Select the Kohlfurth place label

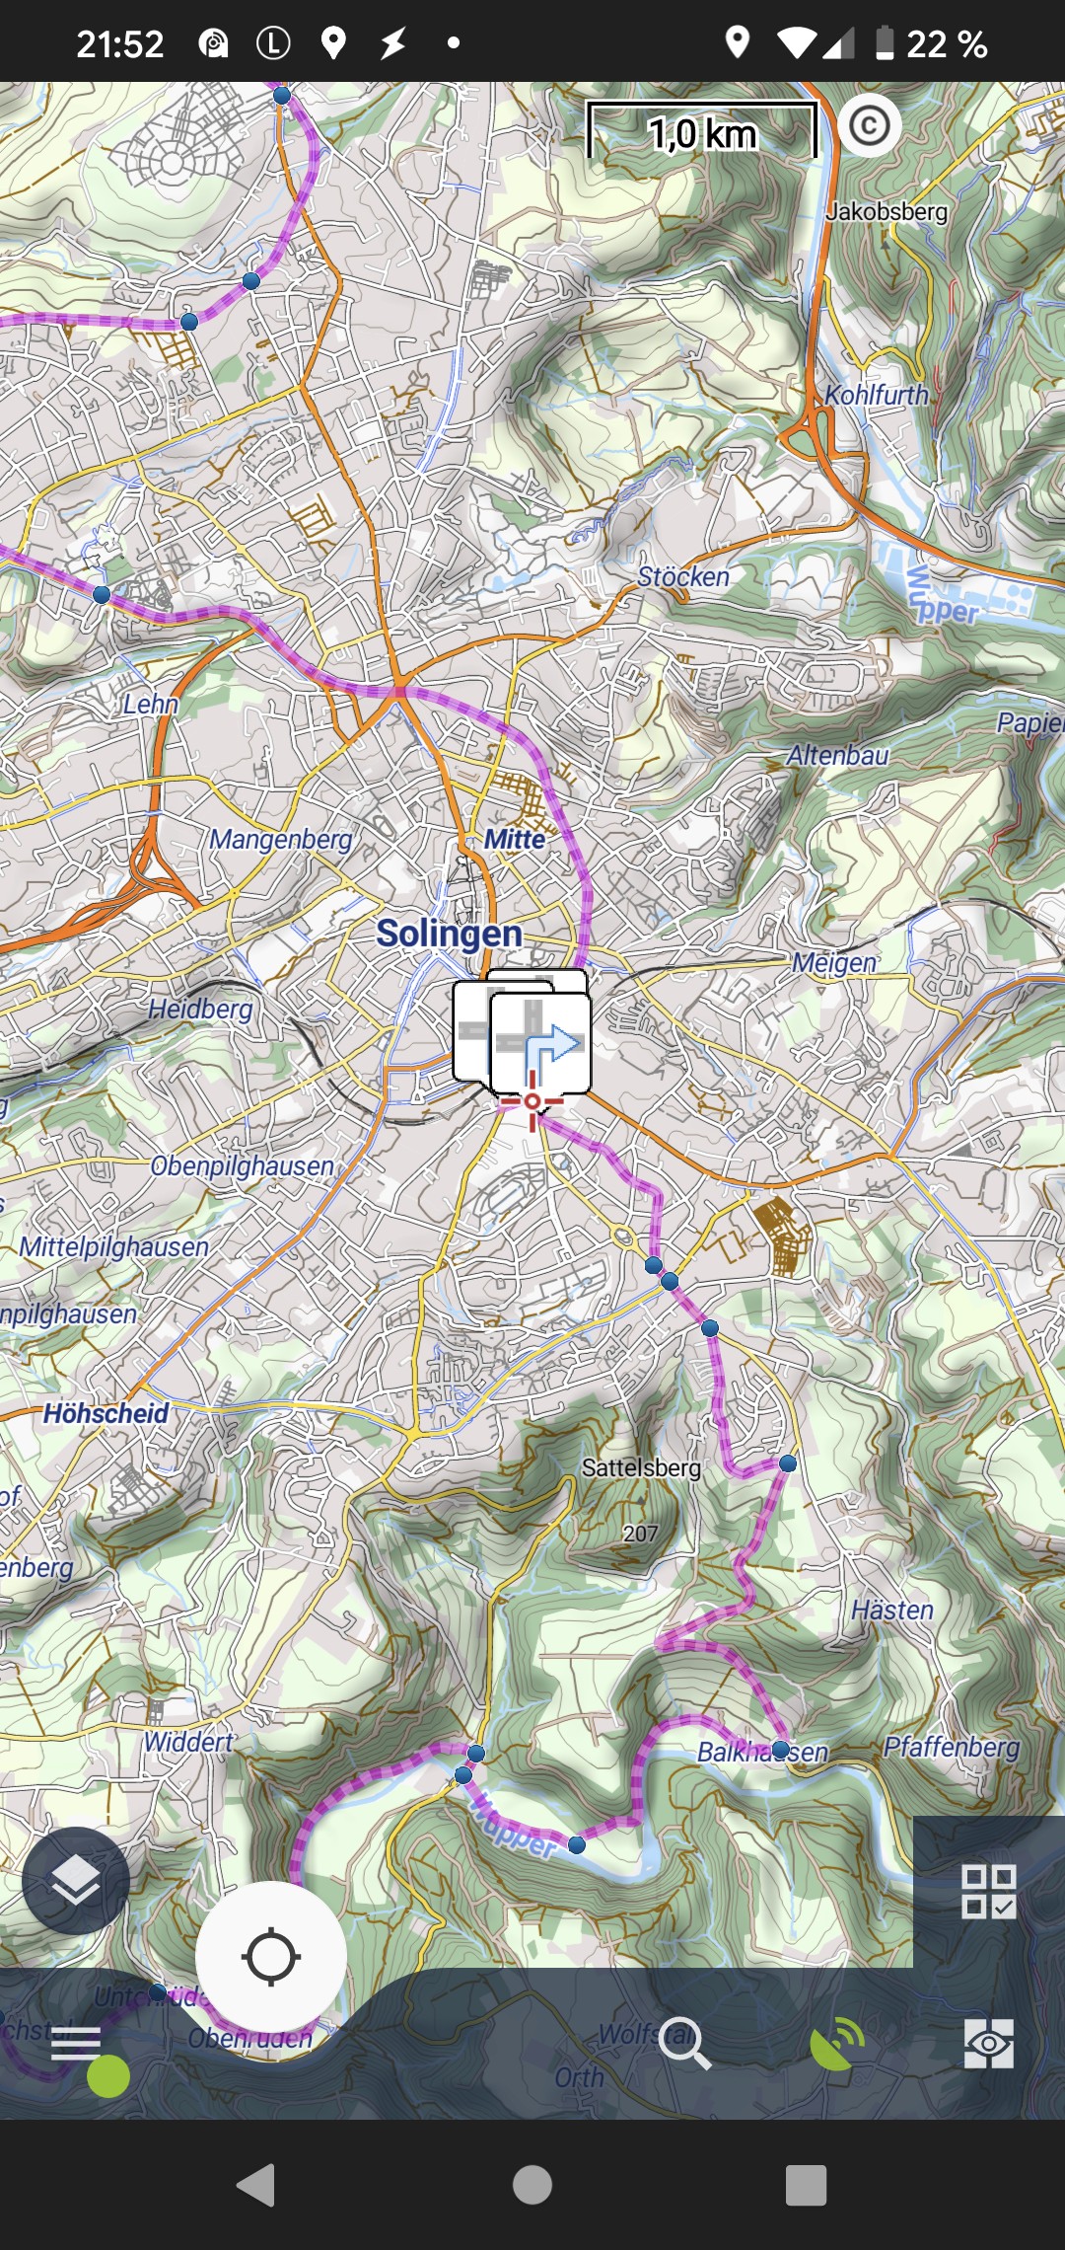[x=877, y=395]
